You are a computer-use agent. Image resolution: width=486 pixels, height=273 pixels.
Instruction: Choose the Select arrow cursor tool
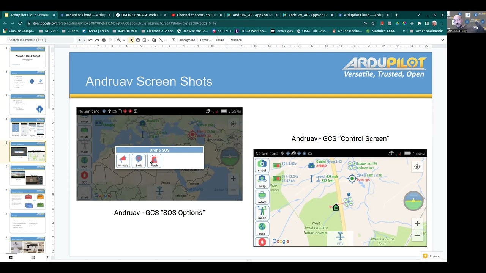(x=131, y=40)
